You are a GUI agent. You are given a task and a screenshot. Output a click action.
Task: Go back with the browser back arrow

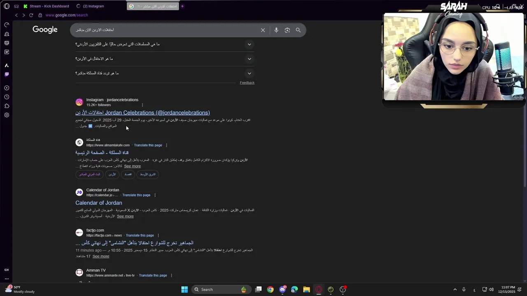click(16, 15)
